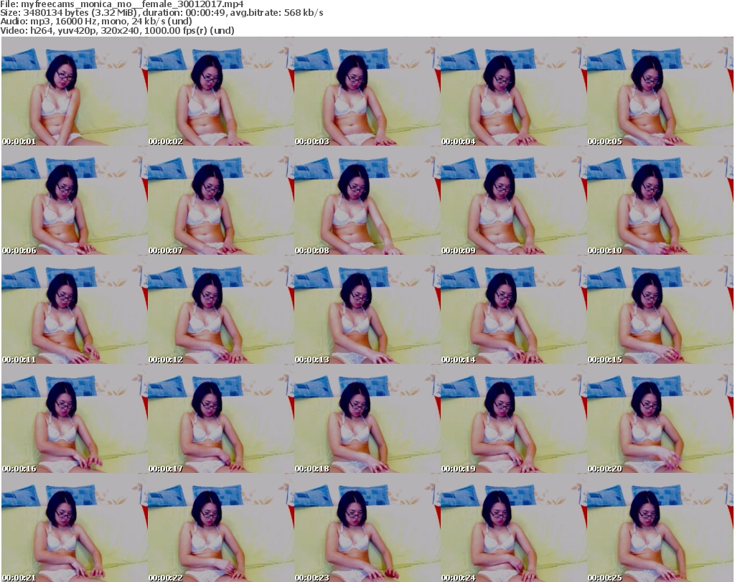735x582 pixels.
Task: Click the frame timestamped 00:00:06
Action: (x=75, y=200)
